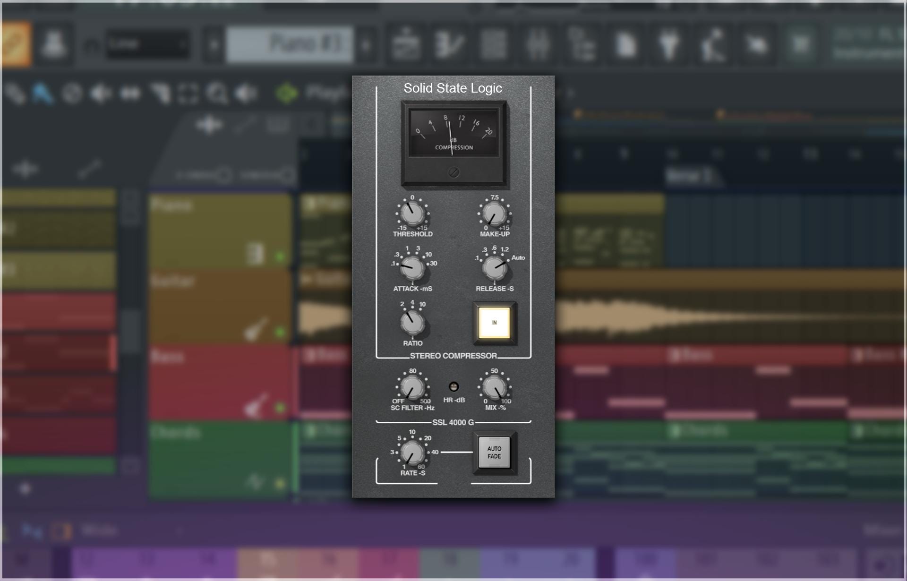Click the Rate -S fade knob
This screenshot has width=907, height=581.
[x=412, y=453]
